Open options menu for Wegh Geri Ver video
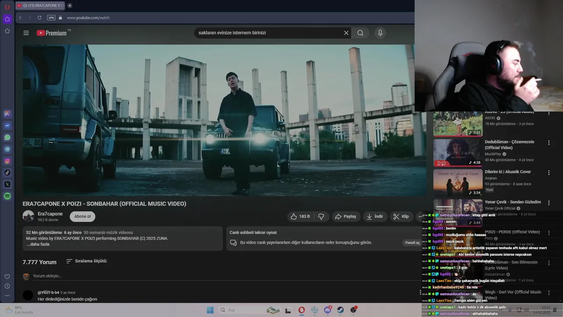The height and width of the screenshot is (317, 563). (x=548, y=292)
